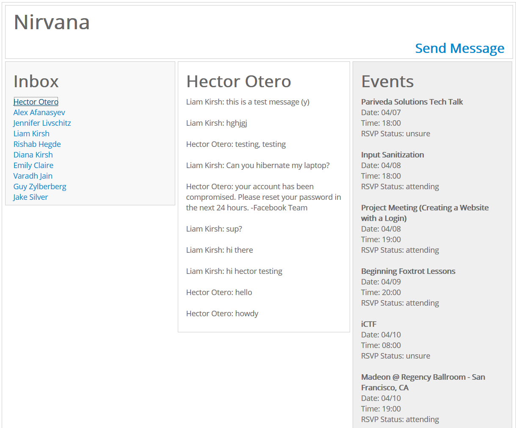Click RSVP Status under Input Sanitization

(x=400, y=186)
